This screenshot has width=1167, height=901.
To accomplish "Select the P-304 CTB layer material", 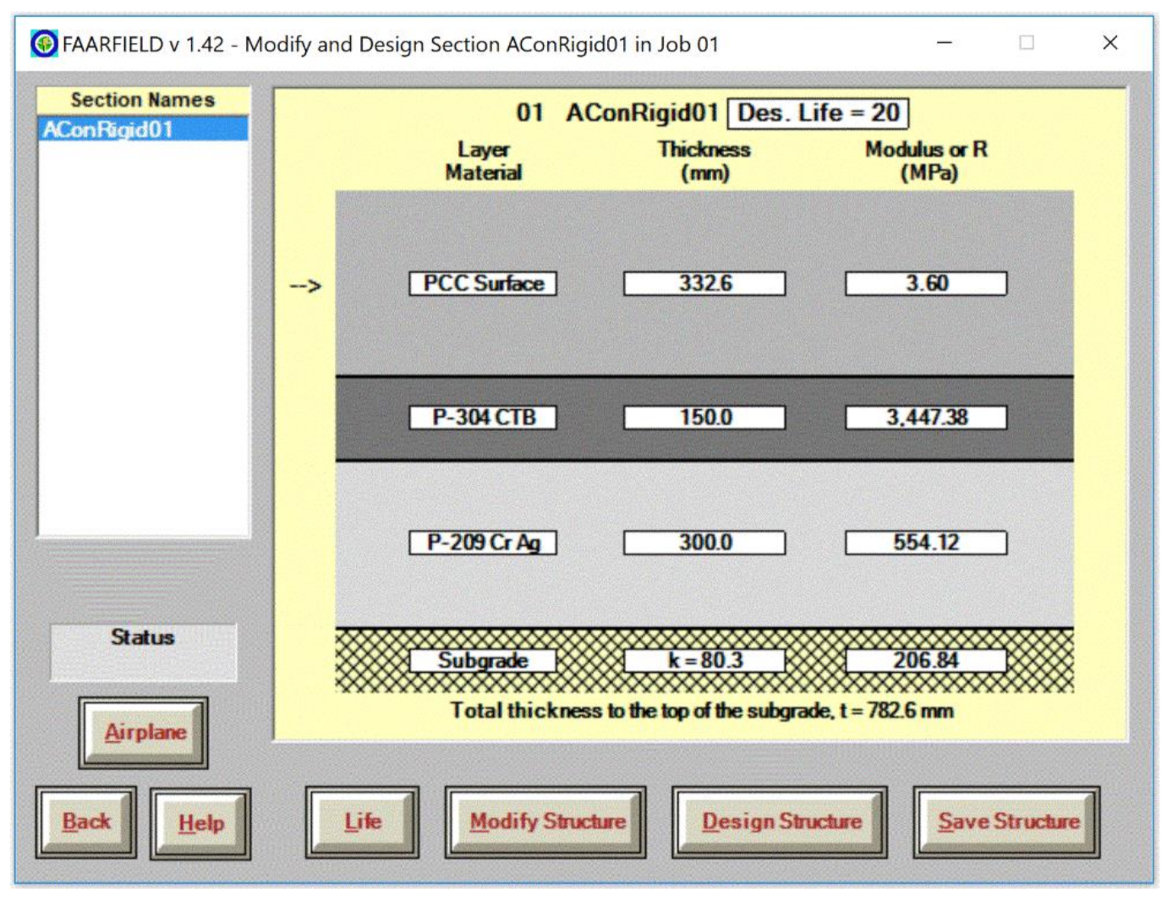I will (483, 418).
